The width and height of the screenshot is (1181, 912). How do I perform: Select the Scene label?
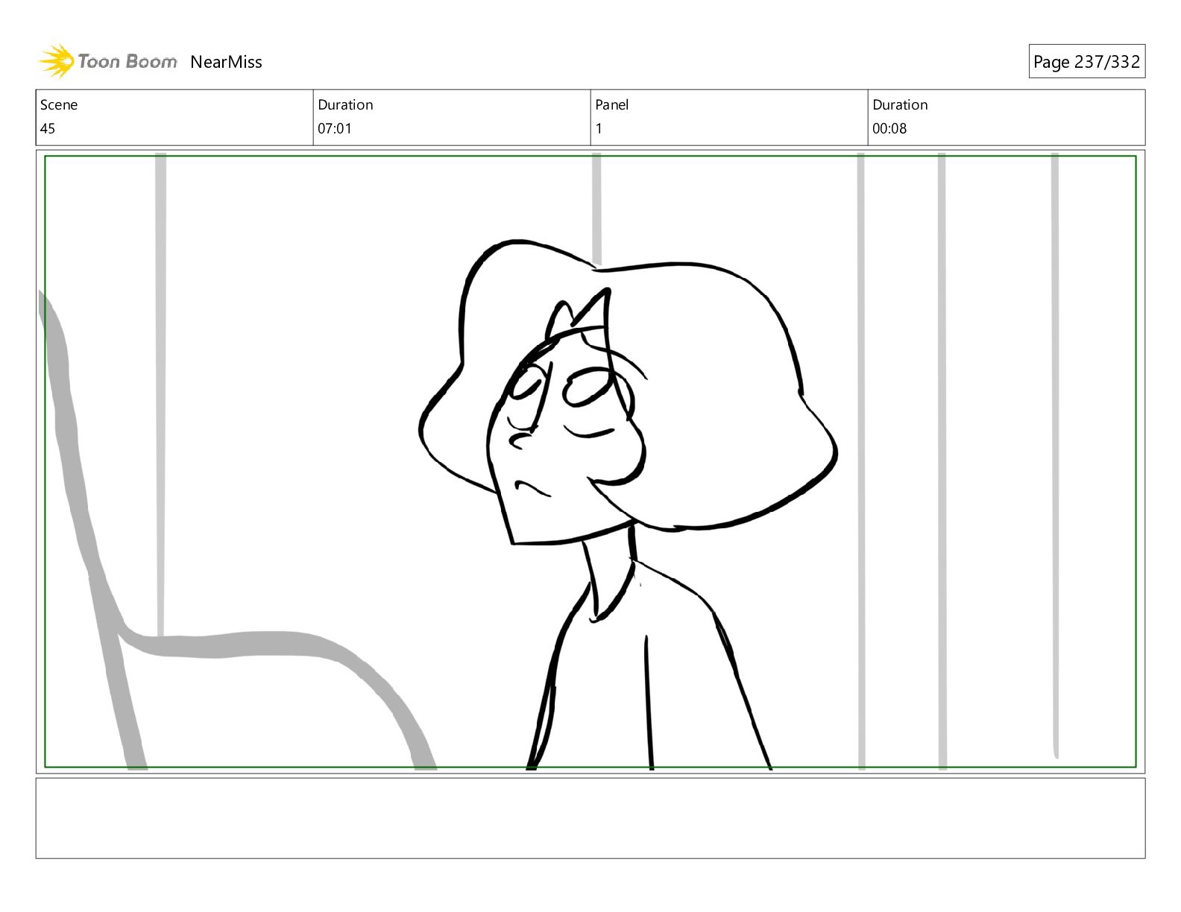click(x=59, y=105)
